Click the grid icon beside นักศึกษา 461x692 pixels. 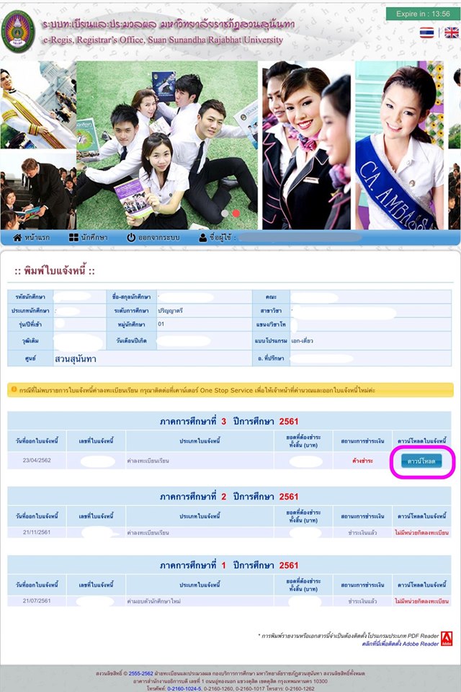[73, 237]
